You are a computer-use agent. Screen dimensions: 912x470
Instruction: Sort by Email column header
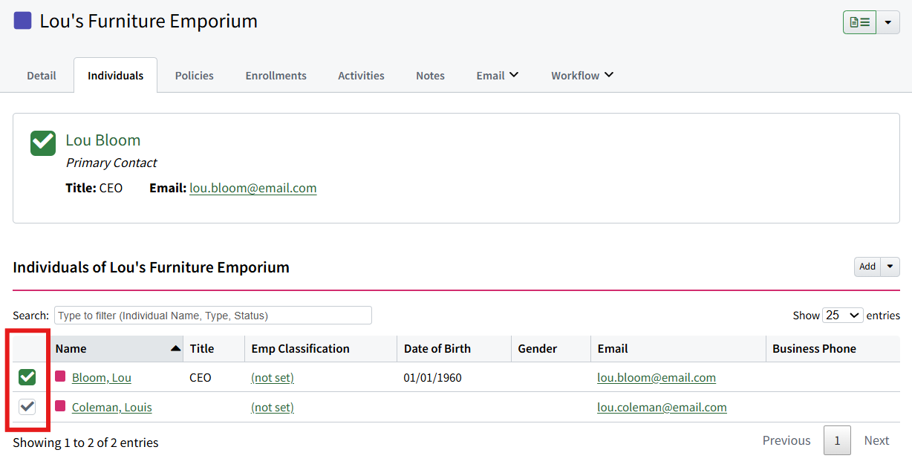point(678,348)
